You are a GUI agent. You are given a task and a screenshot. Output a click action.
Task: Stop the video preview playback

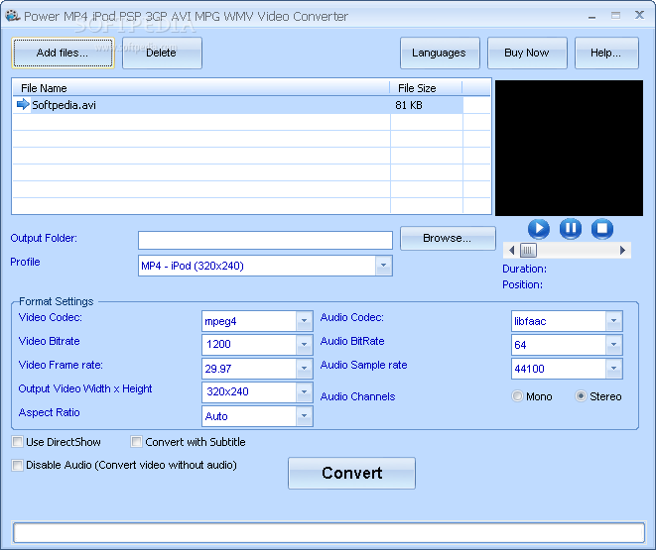point(602,229)
